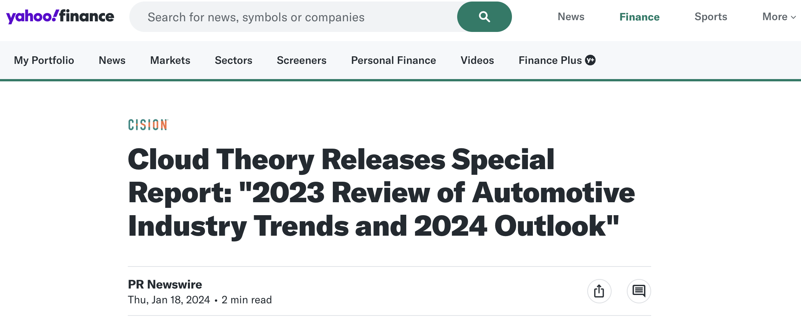Focus the news and symbols search field
801x333 pixels.
pyautogui.click(x=293, y=17)
